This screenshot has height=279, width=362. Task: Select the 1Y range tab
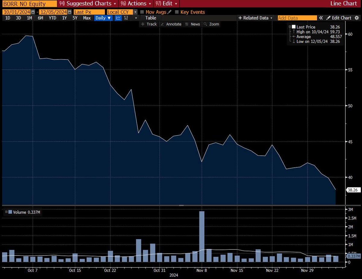click(64, 18)
